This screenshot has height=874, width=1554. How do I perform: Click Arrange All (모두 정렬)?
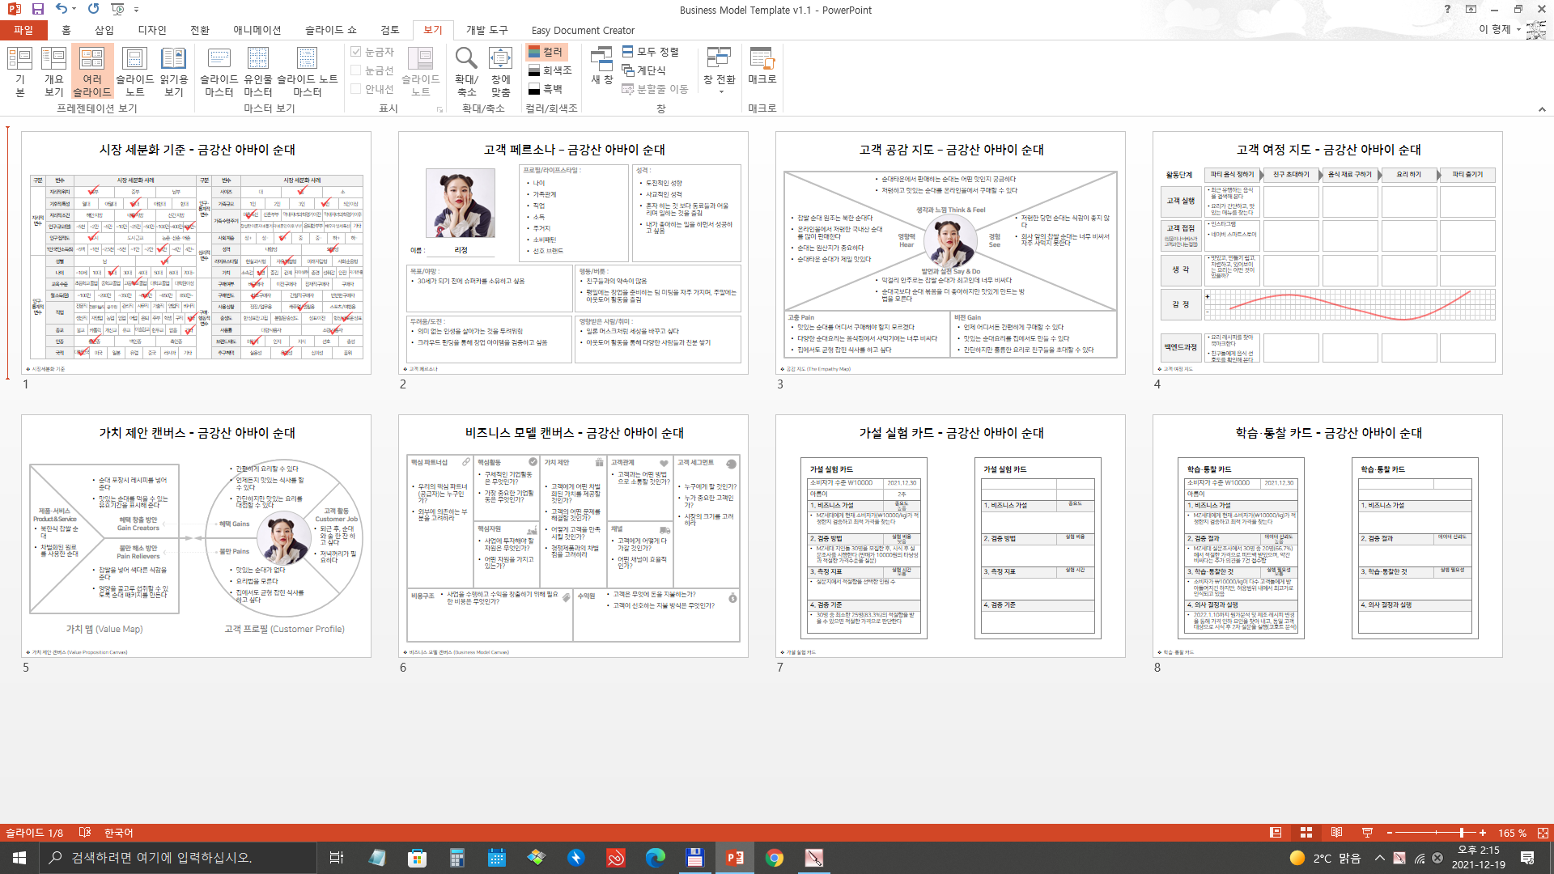tap(651, 52)
